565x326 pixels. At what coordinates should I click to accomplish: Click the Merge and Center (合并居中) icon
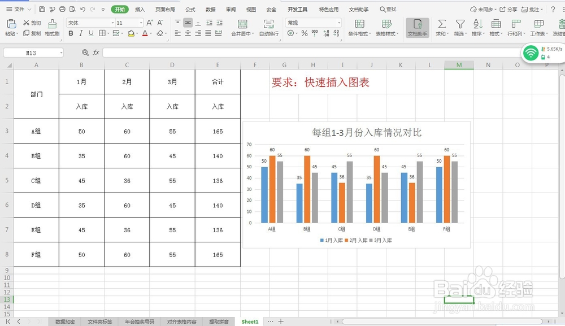click(242, 24)
